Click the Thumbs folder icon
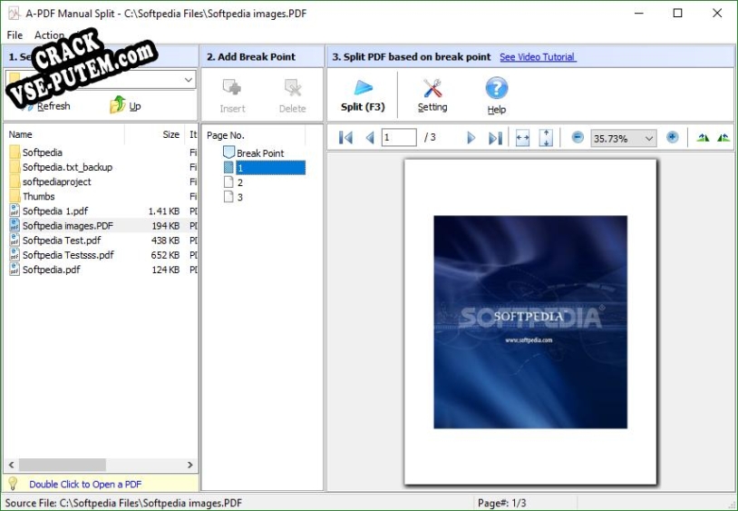 (x=15, y=196)
